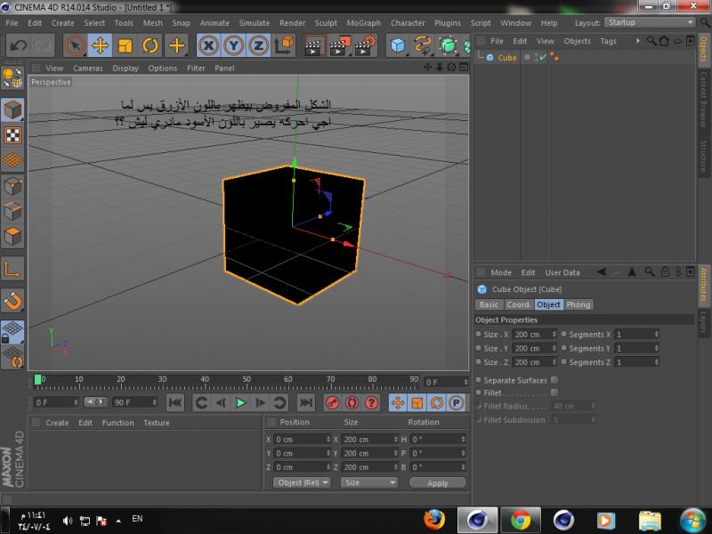This screenshot has height=534, width=712.
Task: Click the Undo arrow icon
Action: 18,45
